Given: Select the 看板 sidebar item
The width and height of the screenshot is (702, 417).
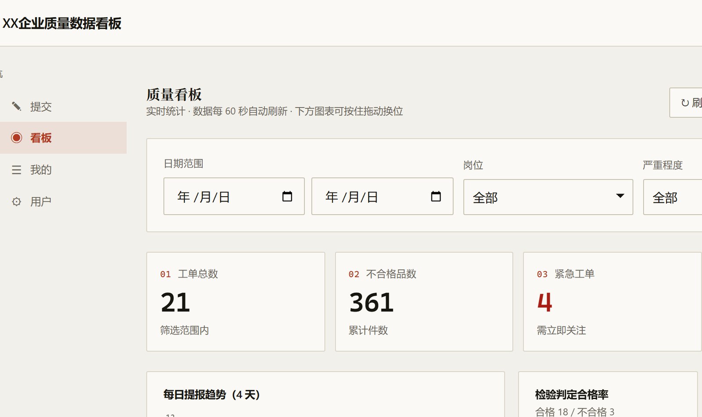Looking at the screenshot, I should 63,138.
